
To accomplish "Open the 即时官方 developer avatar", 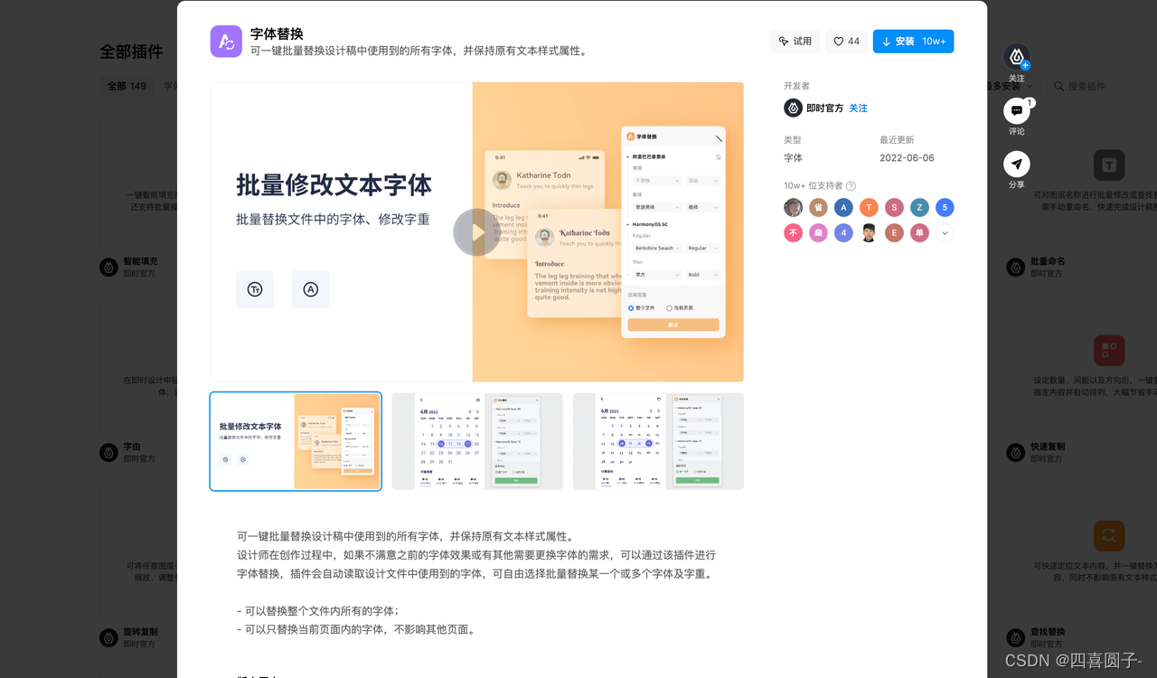I will click(x=793, y=108).
